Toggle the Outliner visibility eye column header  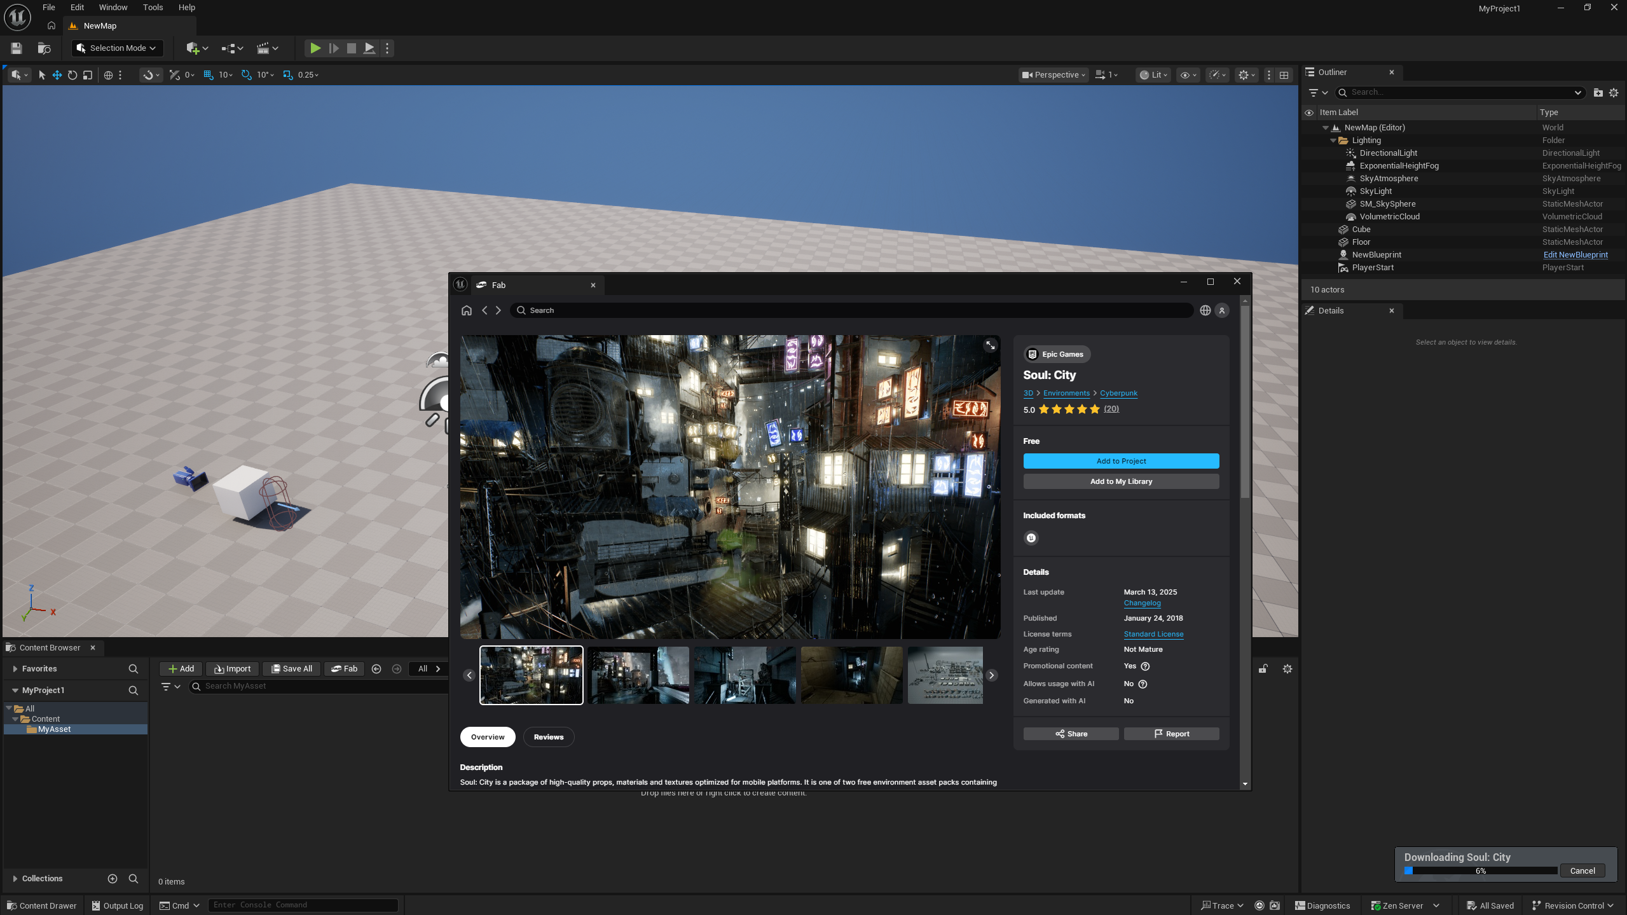1309,113
